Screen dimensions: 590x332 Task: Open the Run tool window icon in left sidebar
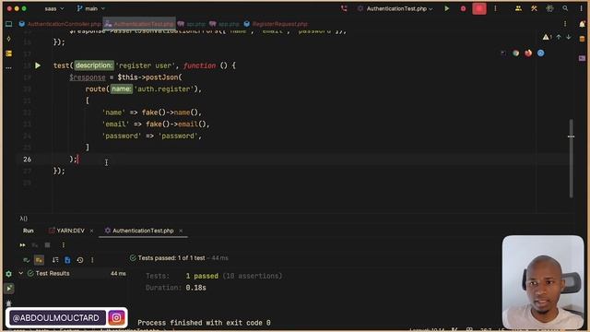tap(8, 289)
